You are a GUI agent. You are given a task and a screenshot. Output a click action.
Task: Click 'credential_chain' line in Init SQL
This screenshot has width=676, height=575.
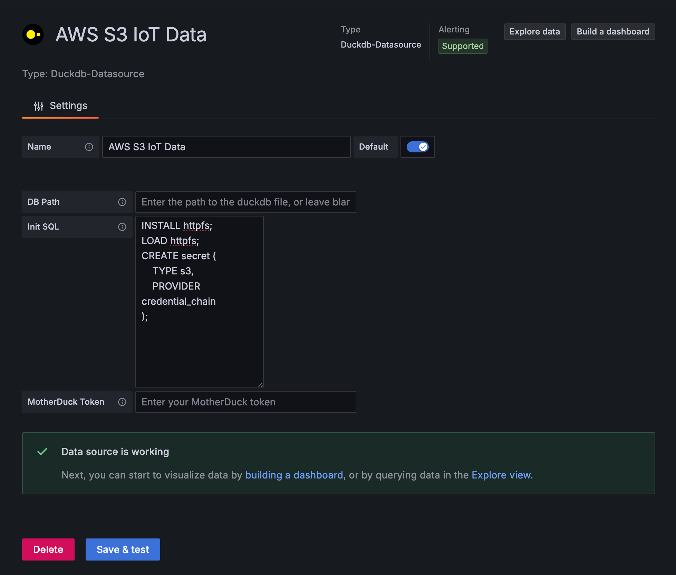tap(178, 301)
